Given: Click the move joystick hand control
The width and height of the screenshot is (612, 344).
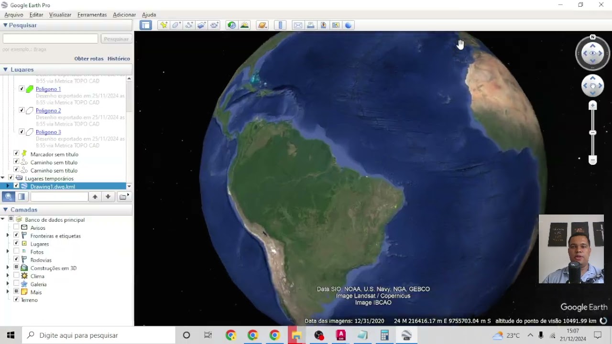Looking at the screenshot, I should click(x=593, y=86).
